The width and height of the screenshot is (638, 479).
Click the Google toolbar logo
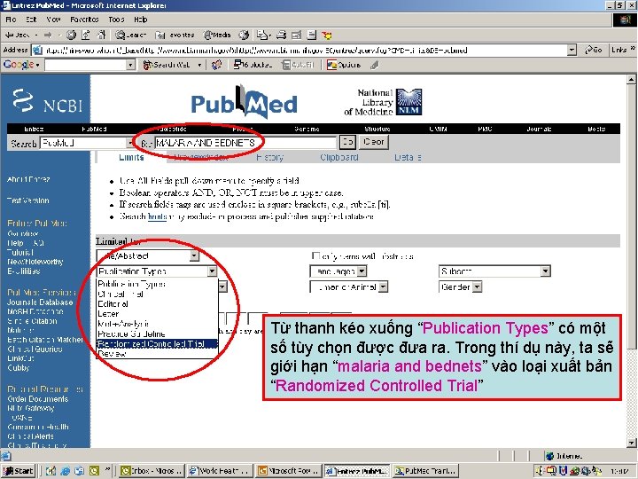[x=19, y=65]
